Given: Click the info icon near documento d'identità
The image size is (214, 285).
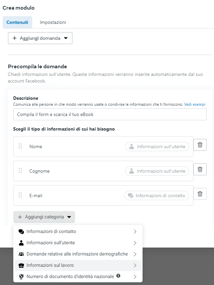Looking at the screenshot, I should point(118,276).
